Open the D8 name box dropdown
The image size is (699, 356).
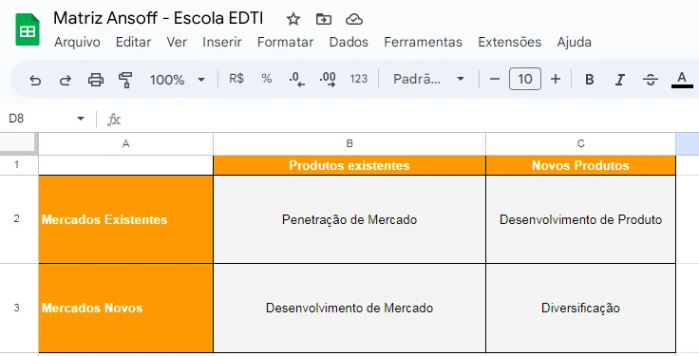point(81,119)
